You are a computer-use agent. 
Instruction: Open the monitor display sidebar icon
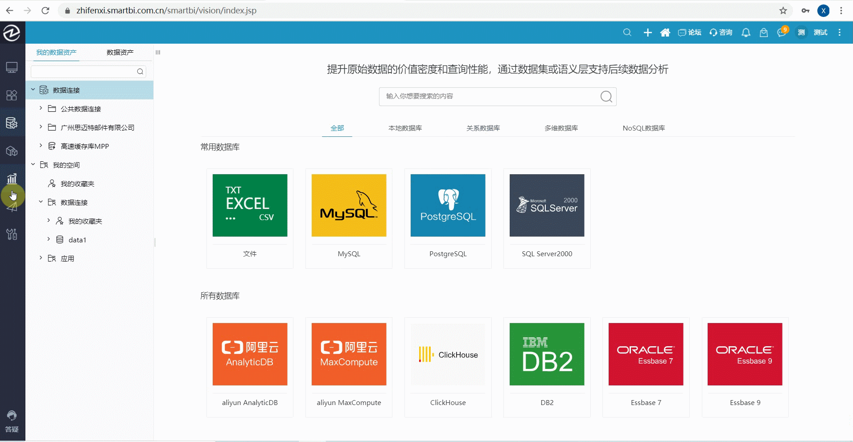(12, 68)
